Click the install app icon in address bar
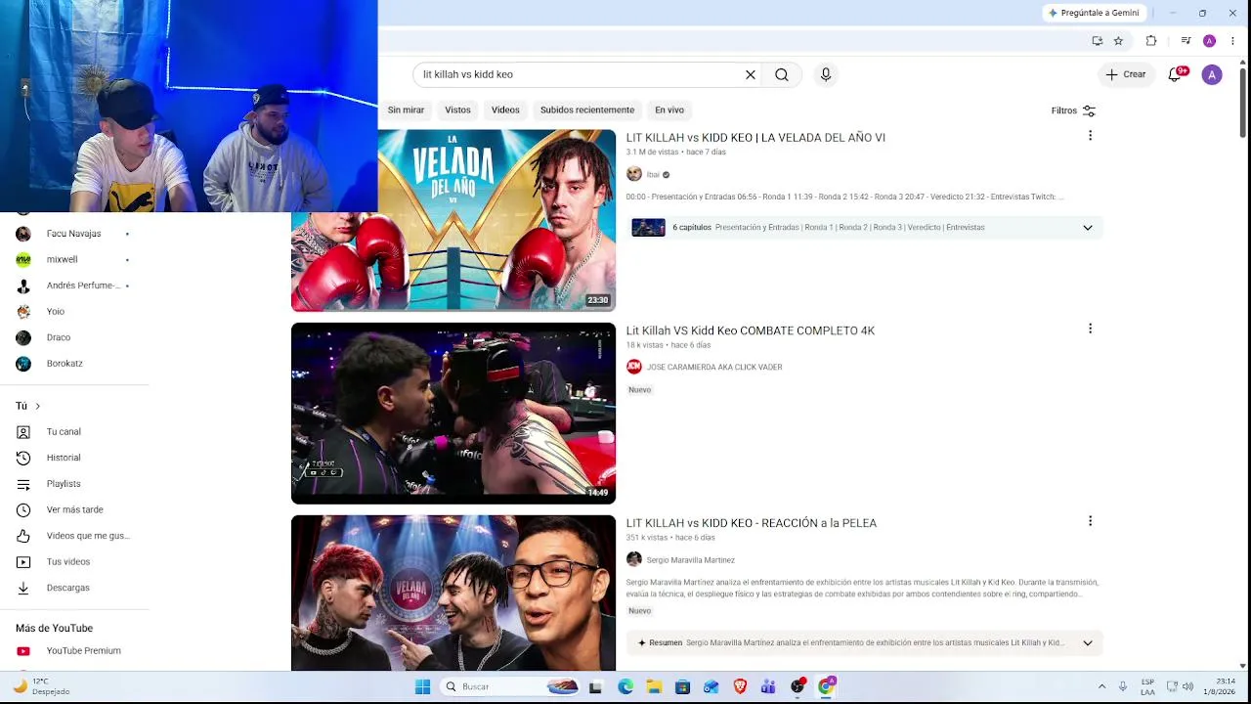This screenshot has width=1251, height=704. click(1098, 41)
